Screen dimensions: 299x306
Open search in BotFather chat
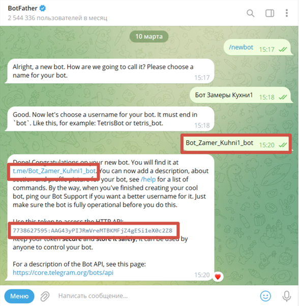[x=250, y=13]
